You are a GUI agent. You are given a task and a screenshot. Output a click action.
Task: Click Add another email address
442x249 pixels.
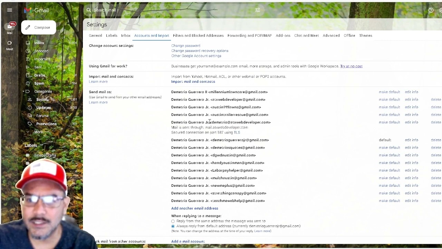coord(195,209)
